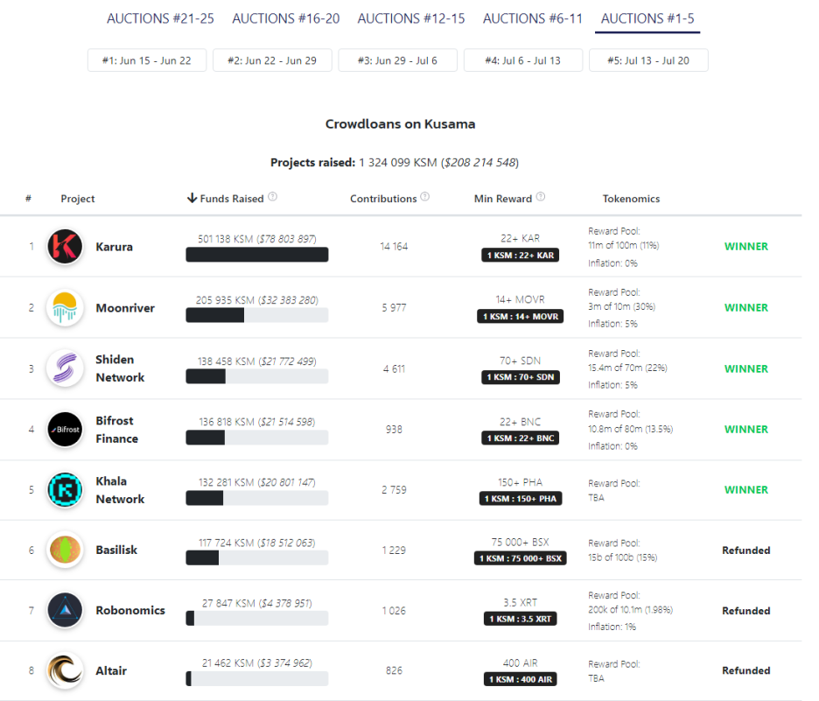Click the '1 KSM : 22+ BNC' badge

point(521,438)
